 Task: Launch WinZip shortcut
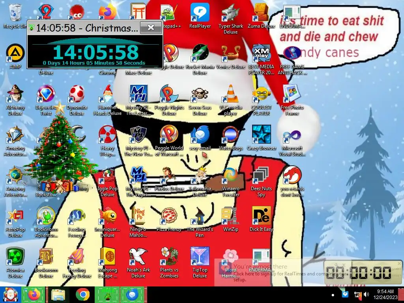pos(230,219)
